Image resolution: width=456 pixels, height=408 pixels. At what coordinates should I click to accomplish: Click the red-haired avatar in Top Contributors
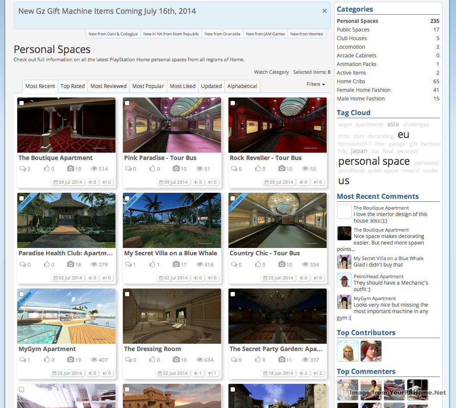tap(371, 351)
